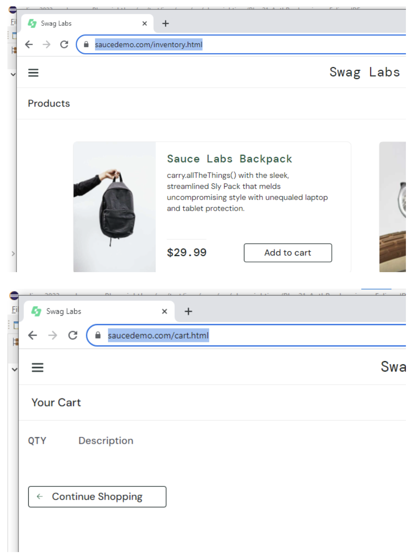Click forward arrow in cart page browser
The height and width of the screenshot is (557, 413).
[53, 335]
